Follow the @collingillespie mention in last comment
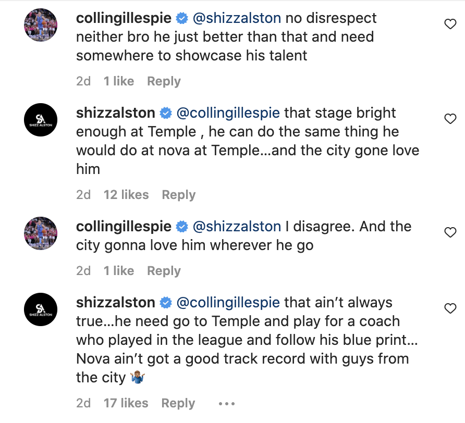 [x=228, y=303]
